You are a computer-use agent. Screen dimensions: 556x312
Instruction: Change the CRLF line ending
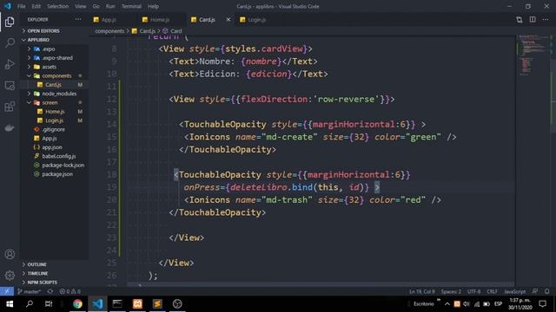[492, 291]
